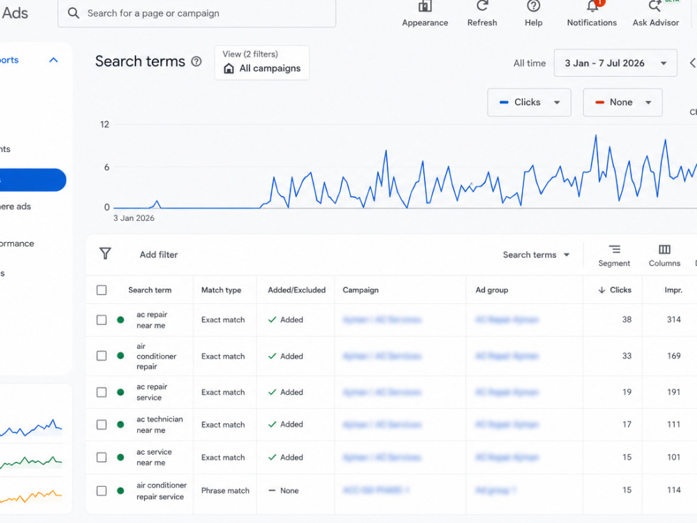Tick the select-all checkbox in table header
Image resolution: width=697 pixels, height=523 pixels.
point(101,290)
